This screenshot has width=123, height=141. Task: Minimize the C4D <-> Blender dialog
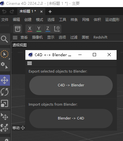tap(80, 55)
